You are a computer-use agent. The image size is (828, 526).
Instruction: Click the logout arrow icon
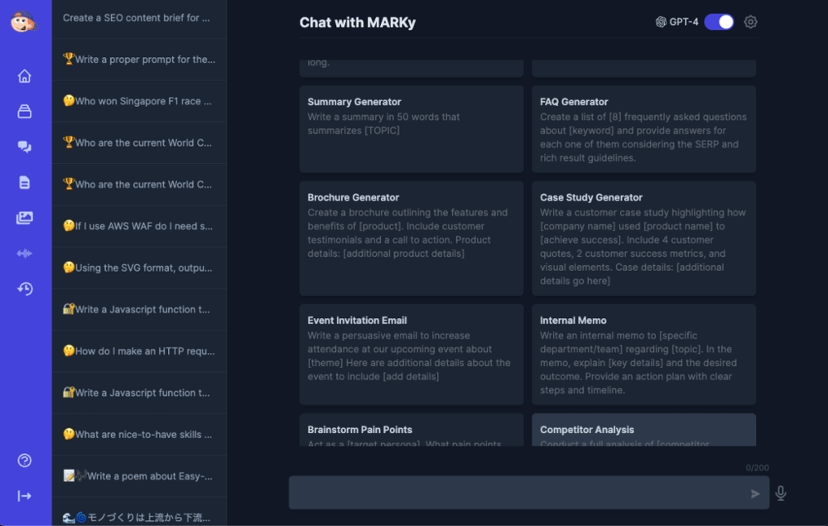pyautogui.click(x=25, y=496)
